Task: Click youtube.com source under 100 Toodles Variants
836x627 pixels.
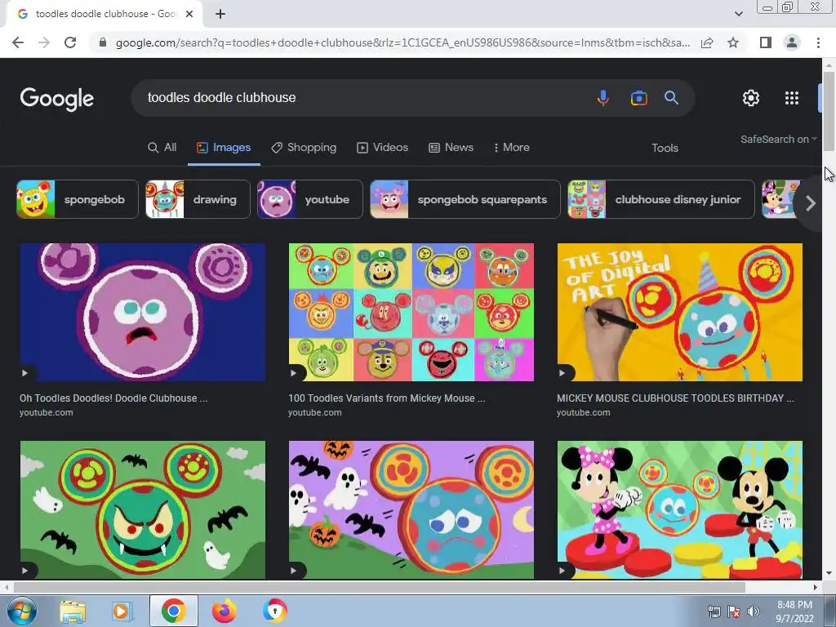Action: tap(315, 412)
